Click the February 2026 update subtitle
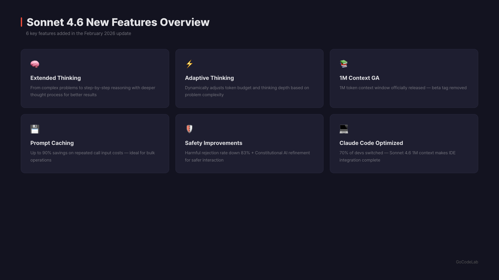499x280 pixels. pyautogui.click(x=78, y=33)
